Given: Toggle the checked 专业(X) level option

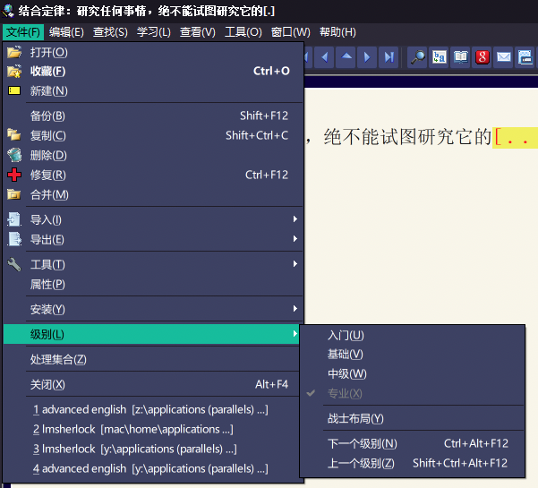Looking at the screenshot, I should (412, 393).
